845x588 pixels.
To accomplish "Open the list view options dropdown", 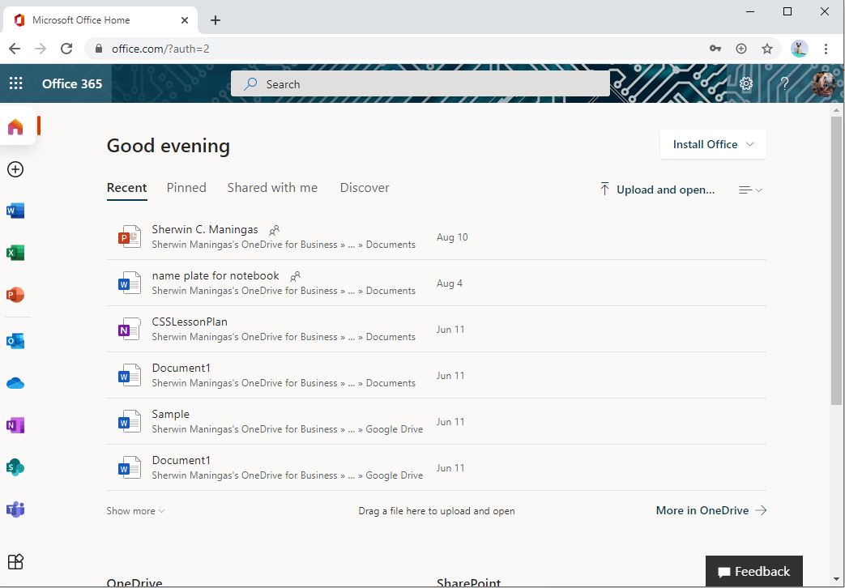I will tap(750, 190).
